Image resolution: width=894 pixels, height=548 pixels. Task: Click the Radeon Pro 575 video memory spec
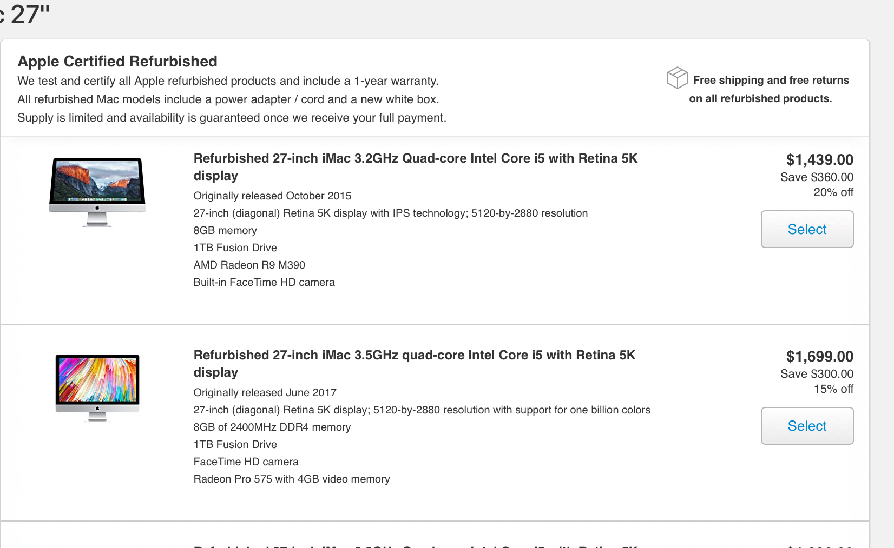292,479
